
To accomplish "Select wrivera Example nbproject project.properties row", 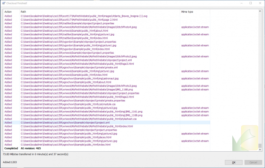I will pyautogui.click(x=107, y=53).
